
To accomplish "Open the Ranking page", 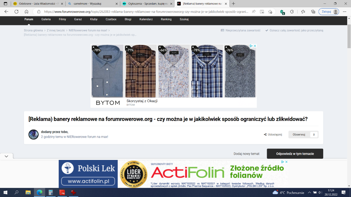I will [x=166, y=19].
